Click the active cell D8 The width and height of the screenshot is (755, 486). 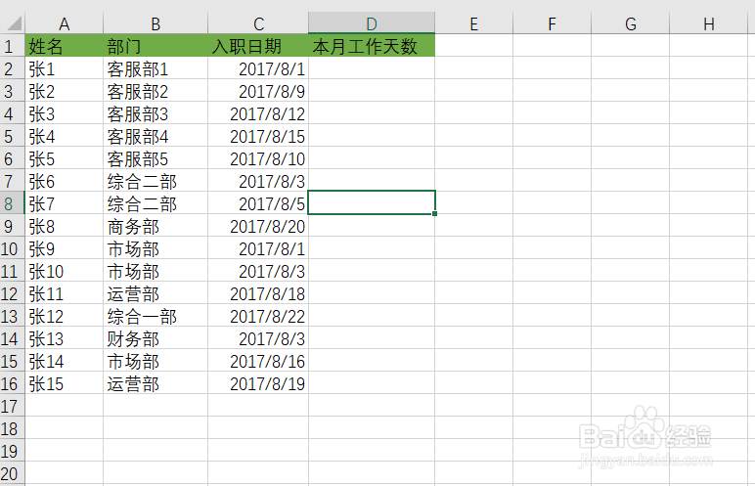(372, 202)
